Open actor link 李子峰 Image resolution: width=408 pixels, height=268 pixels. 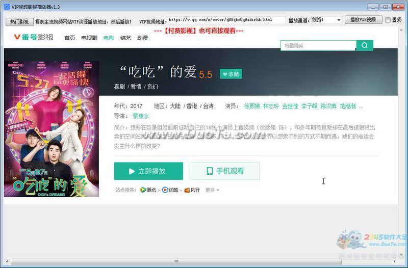pyautogui.click(x=310, y=106)
